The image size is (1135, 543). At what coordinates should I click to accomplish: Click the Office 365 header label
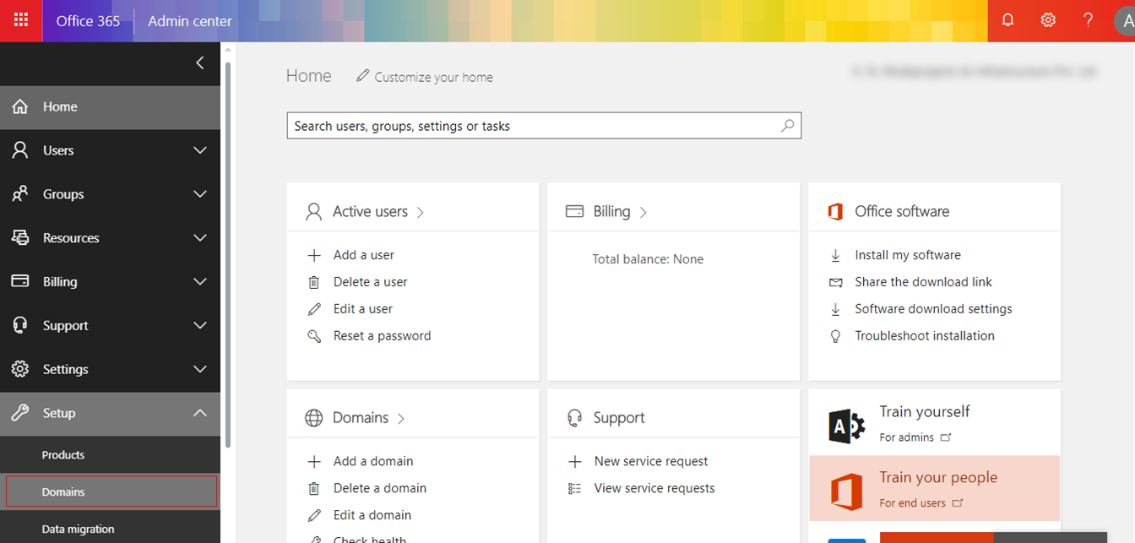[88, 21]
